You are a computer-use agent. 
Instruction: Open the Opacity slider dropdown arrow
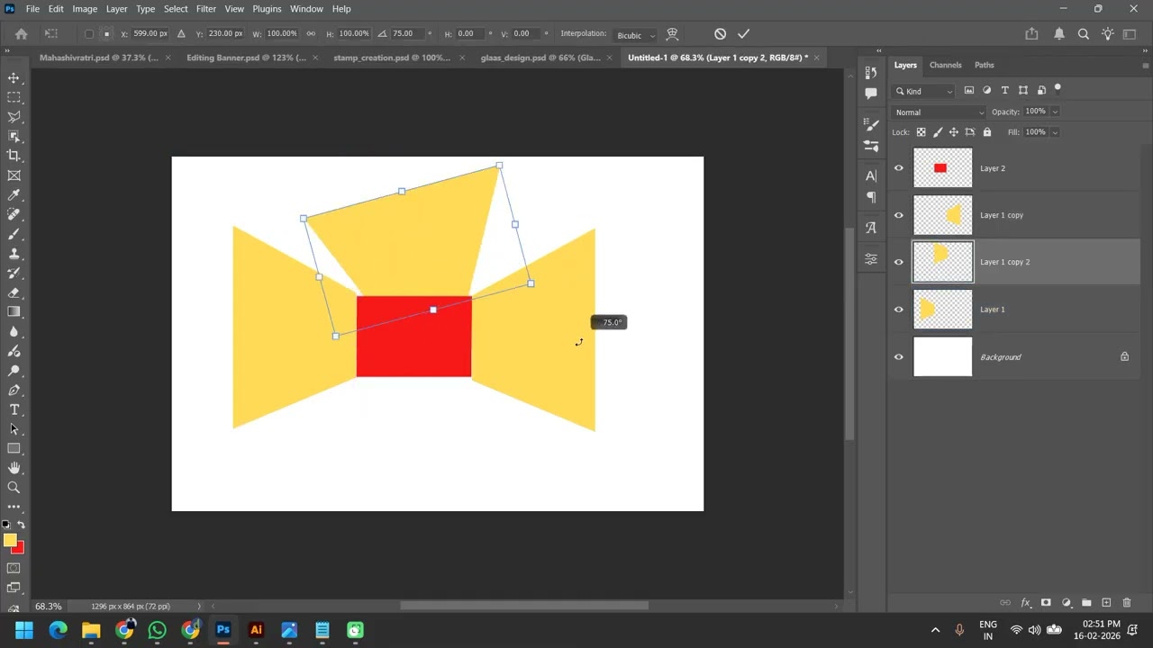(1055, 112)
